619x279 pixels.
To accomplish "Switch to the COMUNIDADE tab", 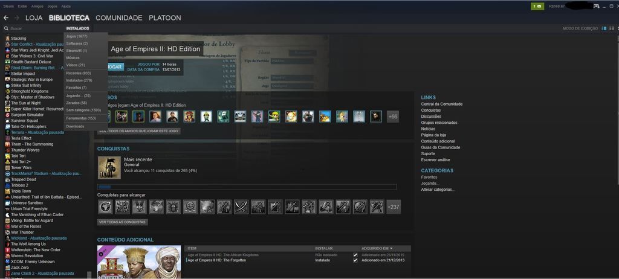I will tap(119, 18).
